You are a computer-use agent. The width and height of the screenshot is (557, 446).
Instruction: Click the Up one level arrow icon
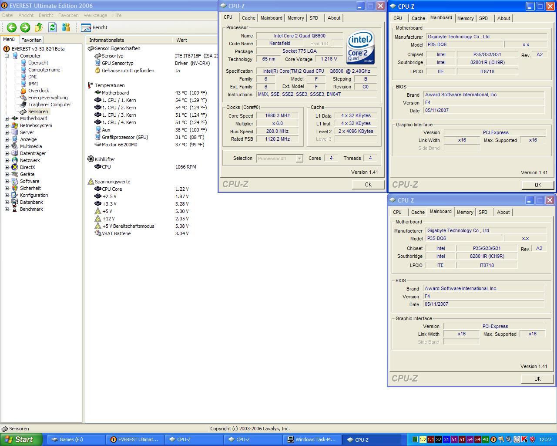[x=39, y=27]
